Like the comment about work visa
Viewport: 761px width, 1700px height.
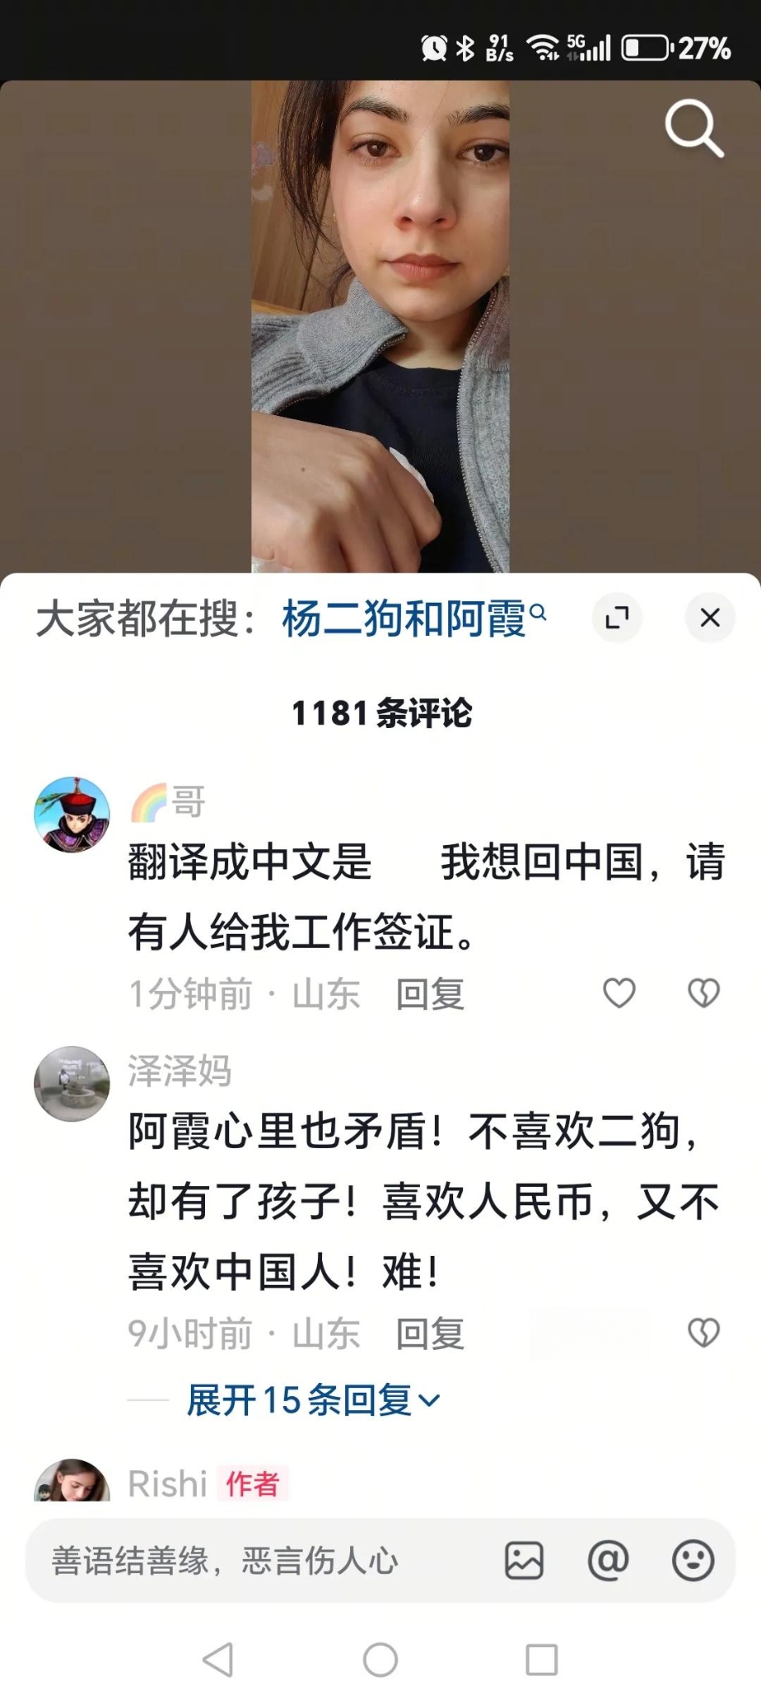click(x=619, y=993)
